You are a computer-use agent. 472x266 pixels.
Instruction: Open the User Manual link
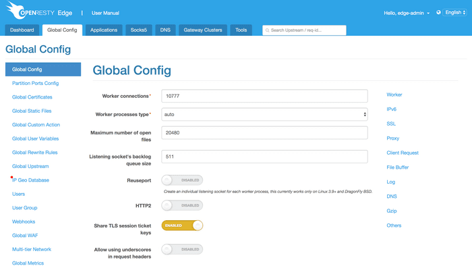105,13
